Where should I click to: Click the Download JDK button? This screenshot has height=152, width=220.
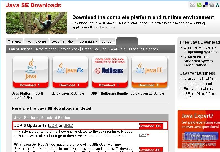(x=151, y=126)
